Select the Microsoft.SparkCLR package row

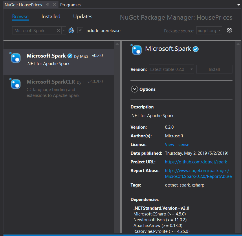(x=59, y=89)
